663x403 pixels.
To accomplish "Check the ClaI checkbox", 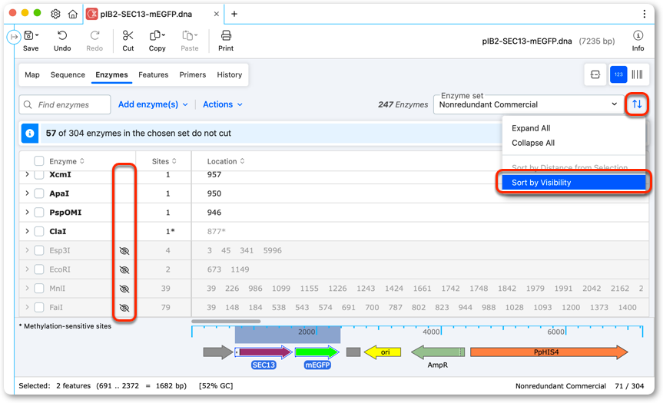I will [39, 232].
